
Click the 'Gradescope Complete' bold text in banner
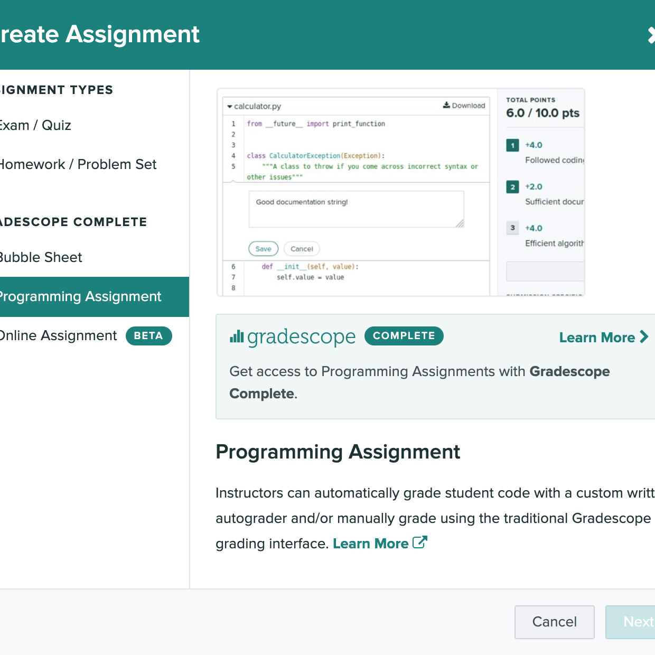(x=420, y=382)
